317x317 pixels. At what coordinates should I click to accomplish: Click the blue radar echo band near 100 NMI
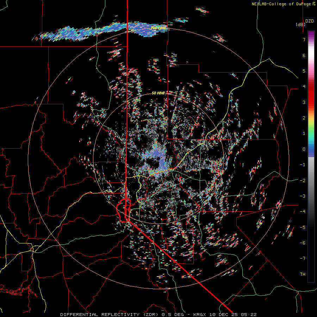[100, 32]
